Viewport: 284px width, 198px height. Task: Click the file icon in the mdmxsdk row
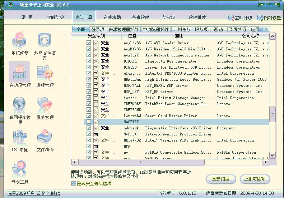click(96, 128)
